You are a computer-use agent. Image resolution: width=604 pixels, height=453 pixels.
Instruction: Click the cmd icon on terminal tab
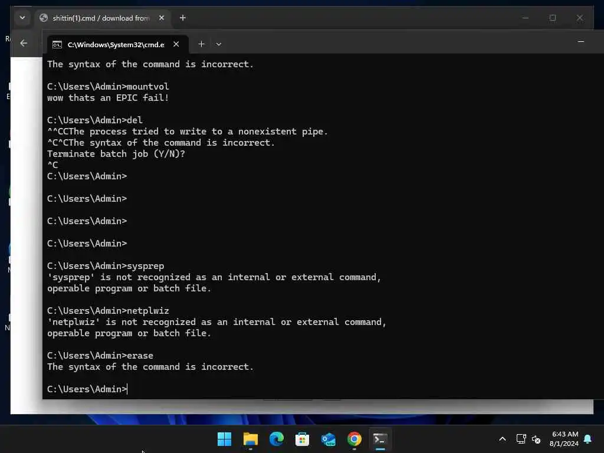(x=57, y=45)
